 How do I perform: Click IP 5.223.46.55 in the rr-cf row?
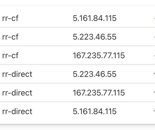[x=94, y=37]
